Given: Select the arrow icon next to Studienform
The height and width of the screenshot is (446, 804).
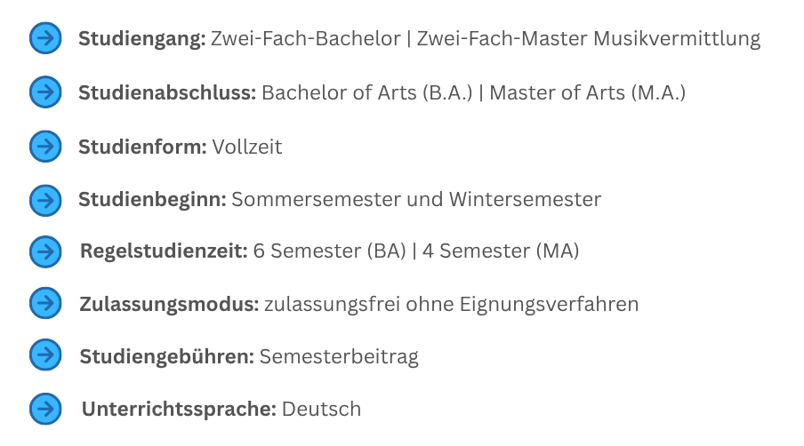Looking at the screenshot, I should (x=45, y=147).
